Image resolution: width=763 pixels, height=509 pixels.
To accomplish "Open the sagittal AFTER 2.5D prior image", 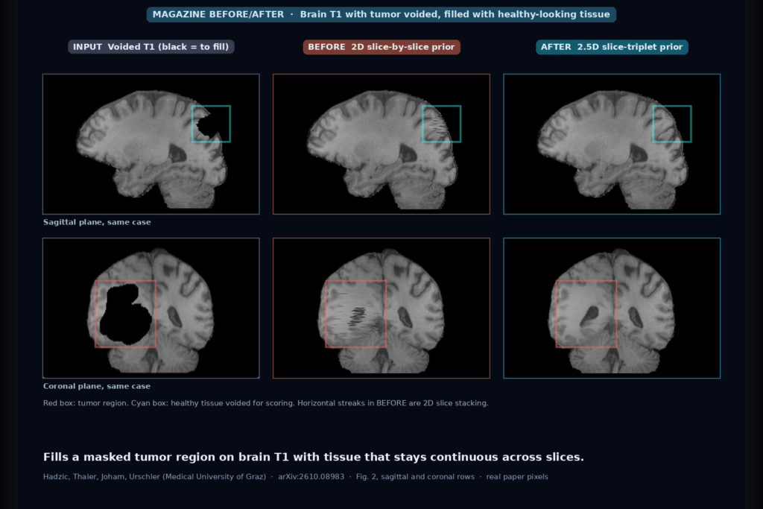I will pos(612,144).
